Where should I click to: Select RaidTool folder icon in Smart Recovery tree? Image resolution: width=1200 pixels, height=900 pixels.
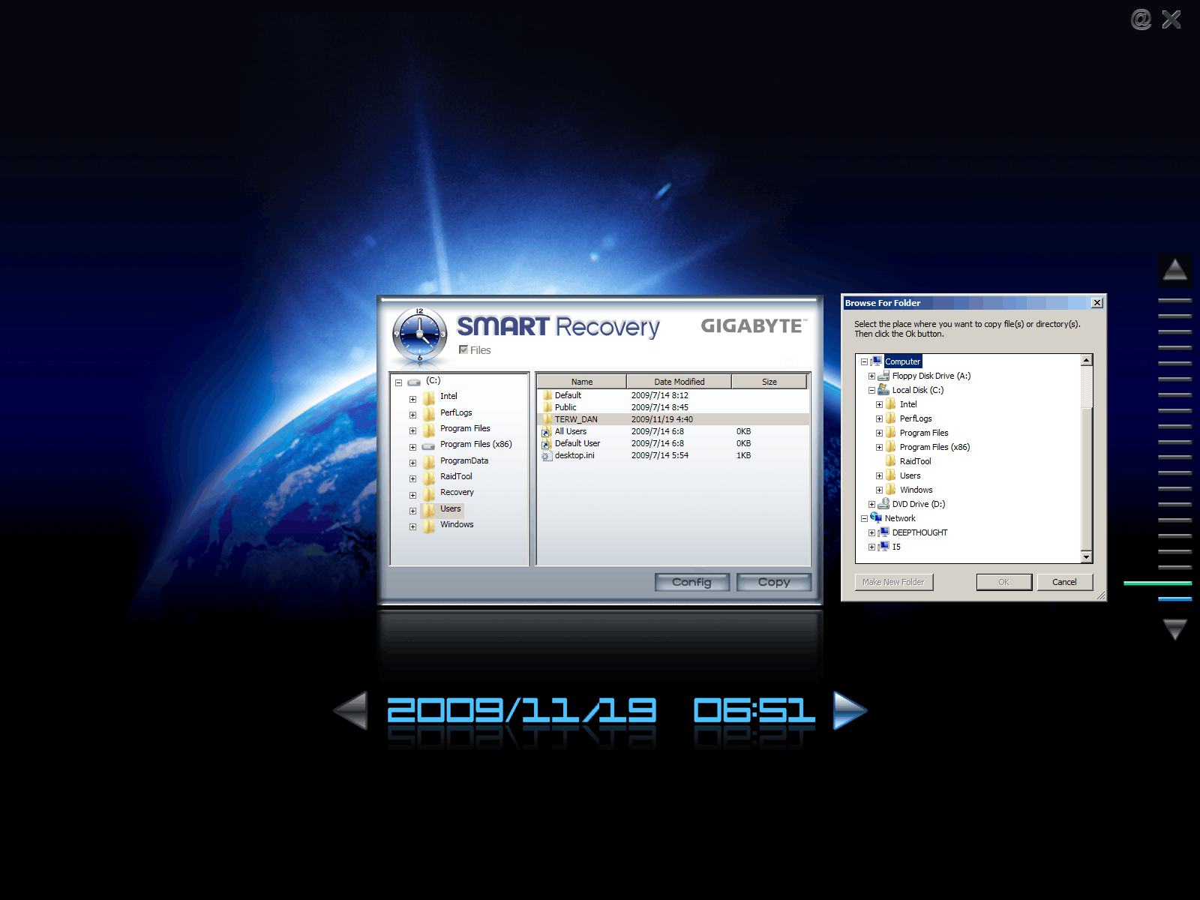point(429,478)
